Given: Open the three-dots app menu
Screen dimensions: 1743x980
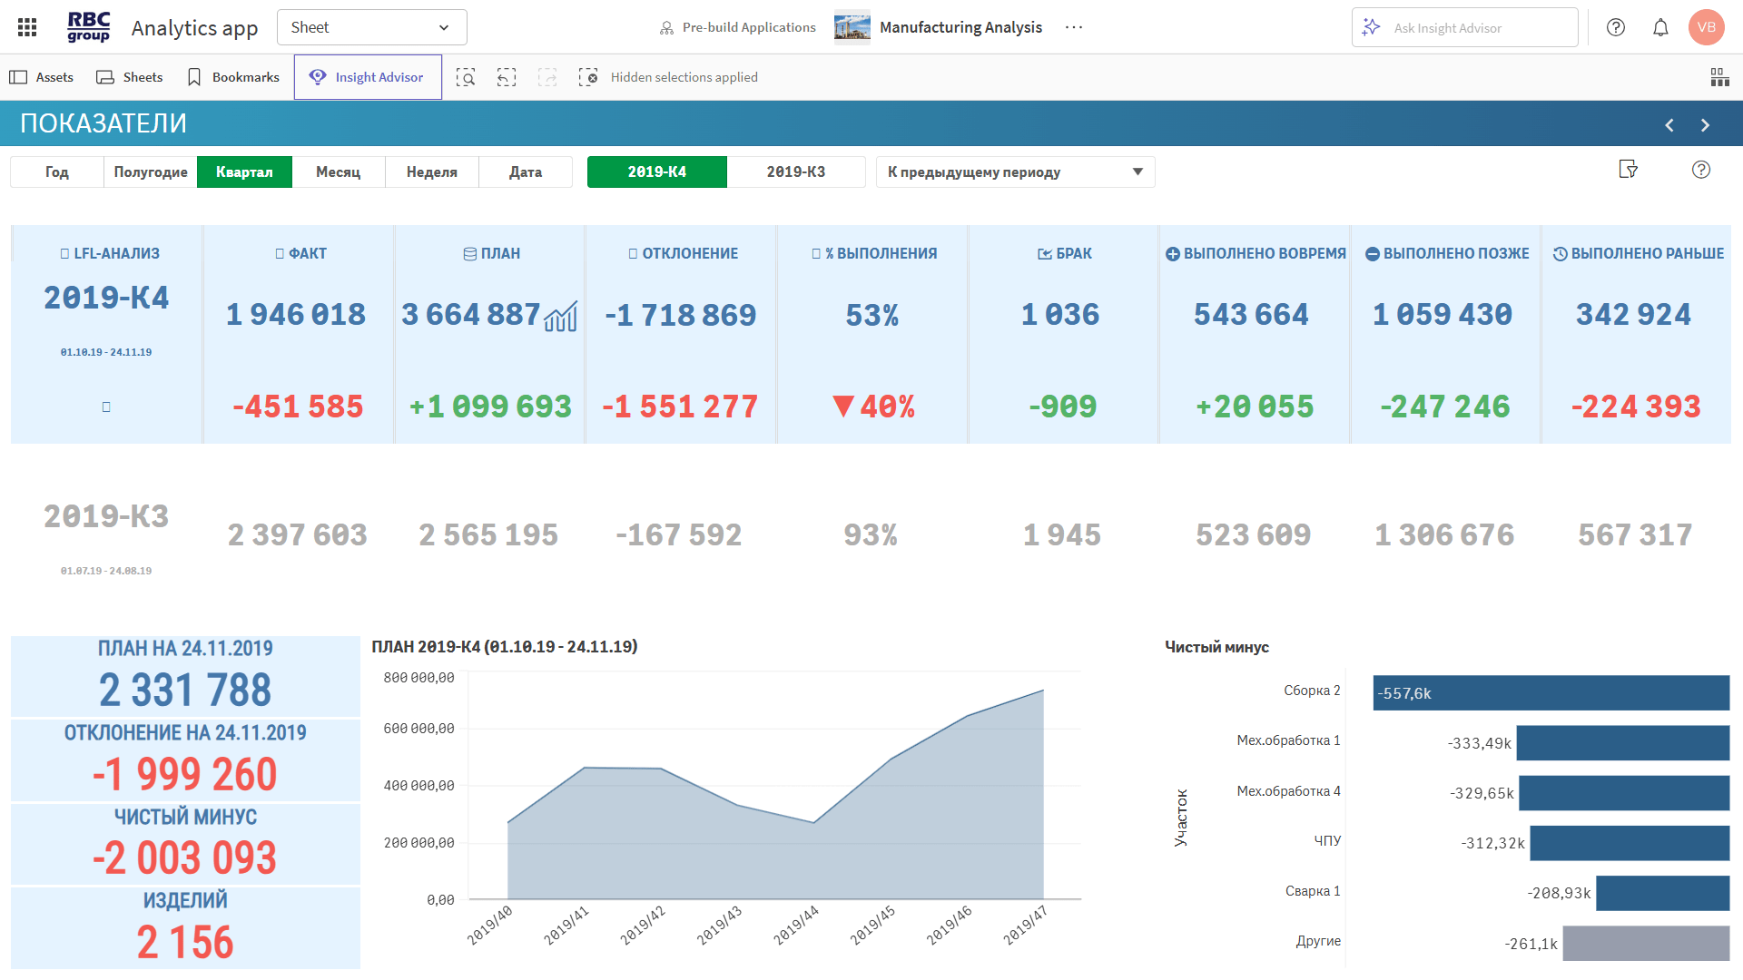Looking at the screenshot, I should [1074, 27].
